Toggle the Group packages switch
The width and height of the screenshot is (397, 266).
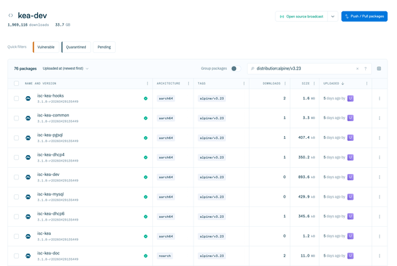coord(236,68)
